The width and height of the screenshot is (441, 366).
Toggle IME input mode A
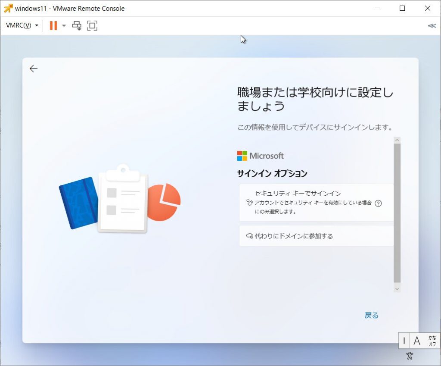417,341
